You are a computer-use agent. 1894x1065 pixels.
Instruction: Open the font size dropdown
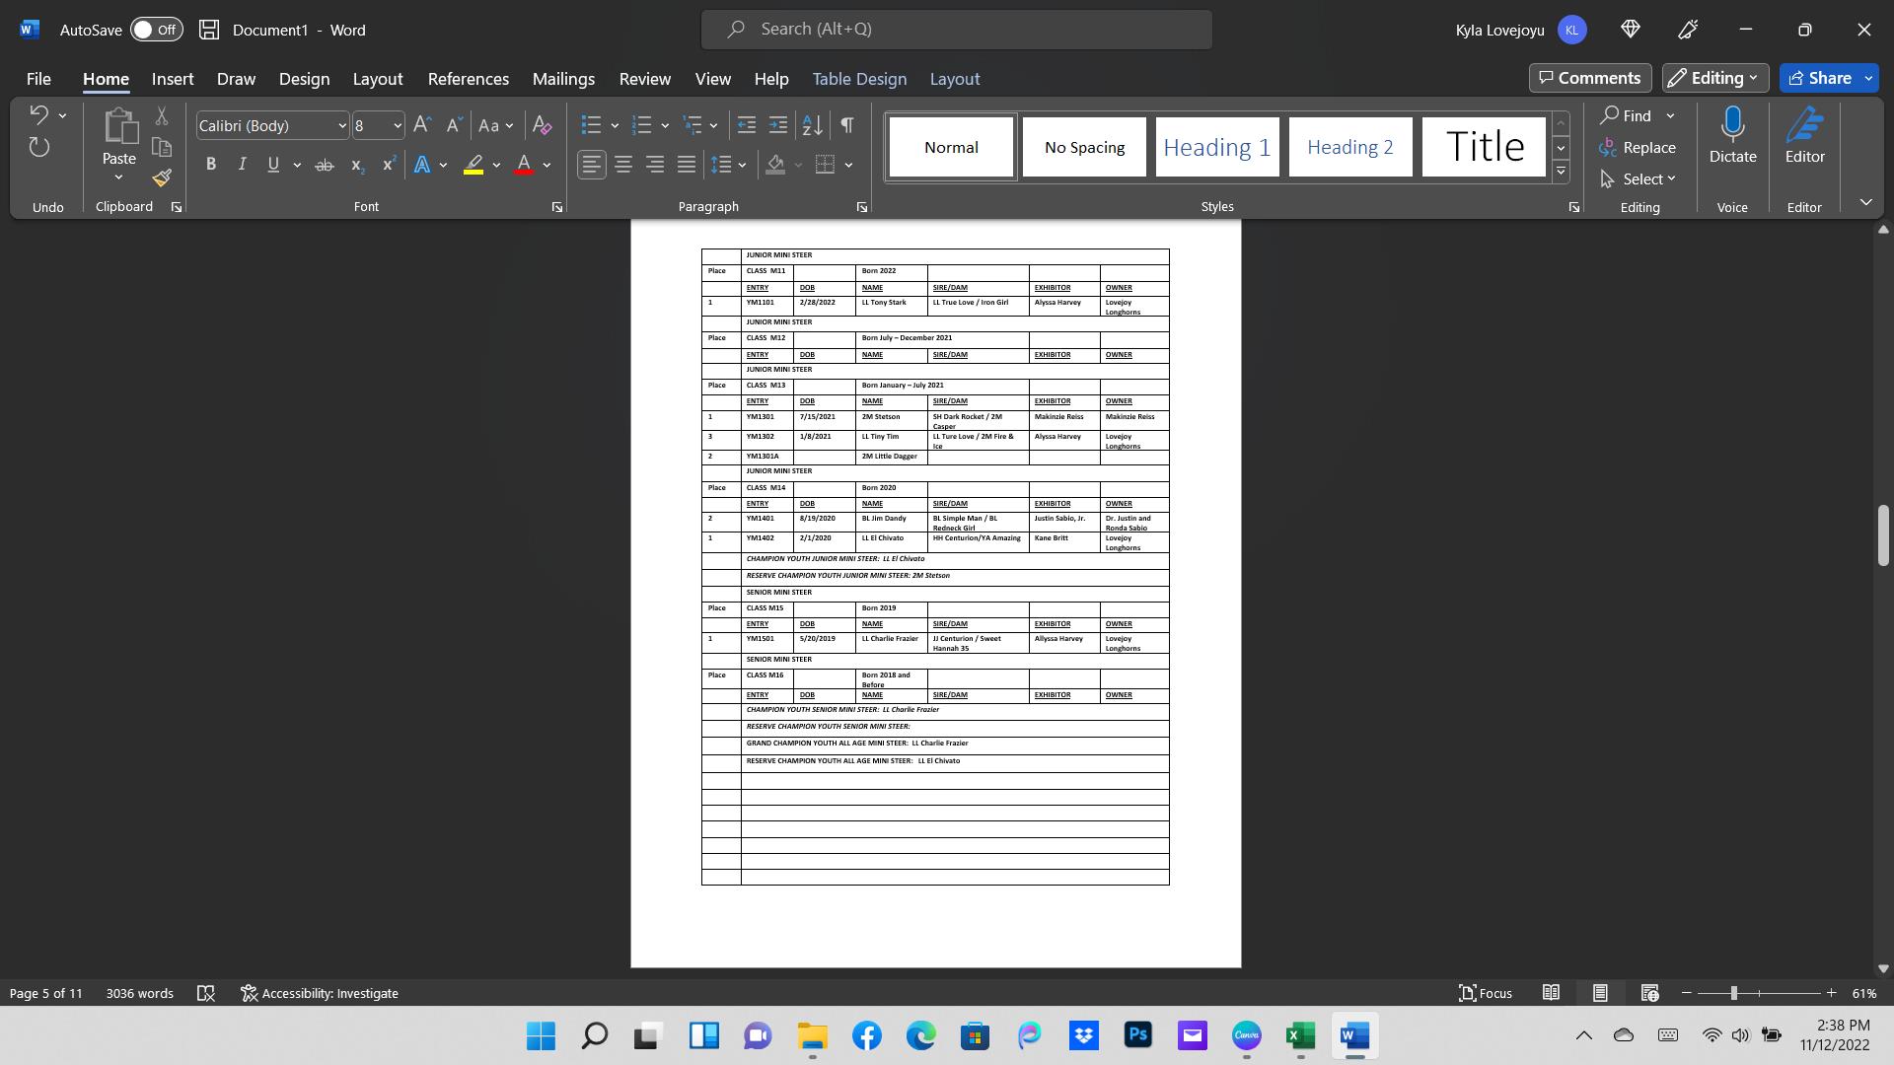398,125
